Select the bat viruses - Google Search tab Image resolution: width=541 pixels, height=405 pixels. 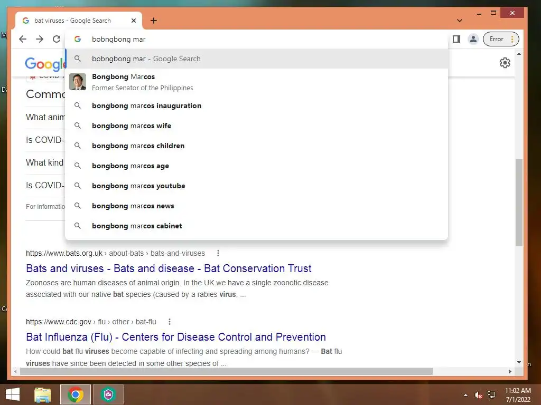pos(79,21)
